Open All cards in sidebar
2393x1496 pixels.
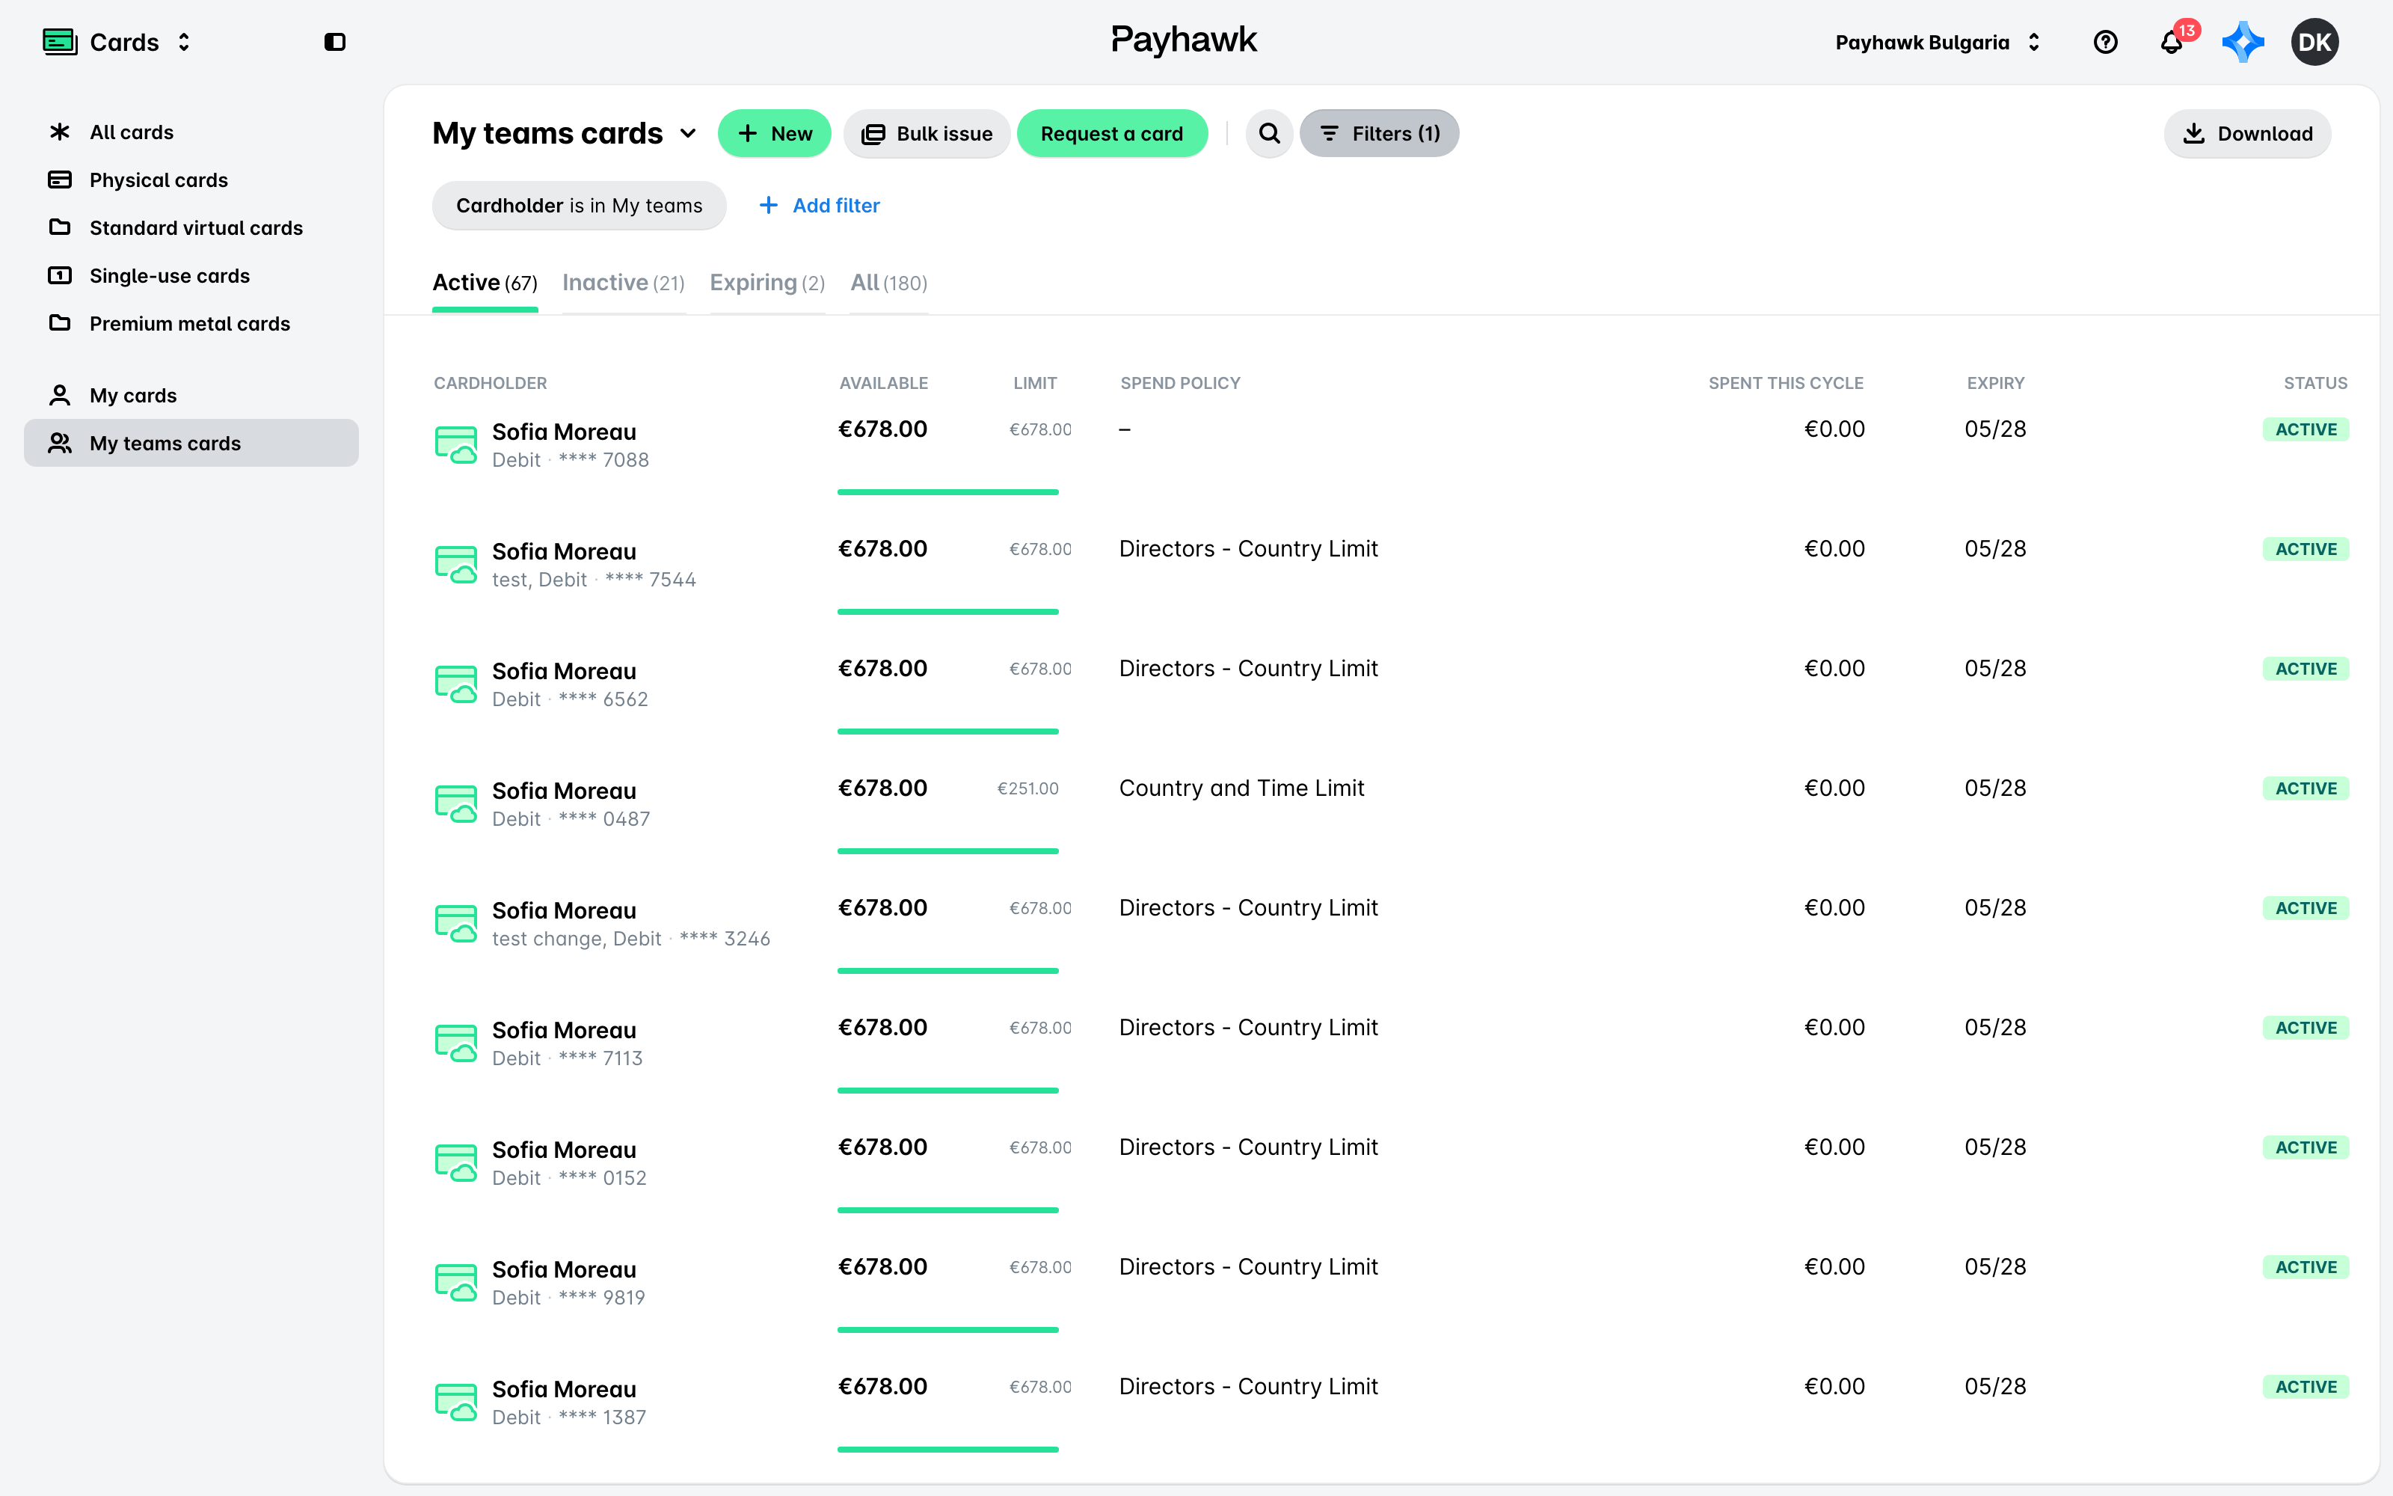[191, 132]
